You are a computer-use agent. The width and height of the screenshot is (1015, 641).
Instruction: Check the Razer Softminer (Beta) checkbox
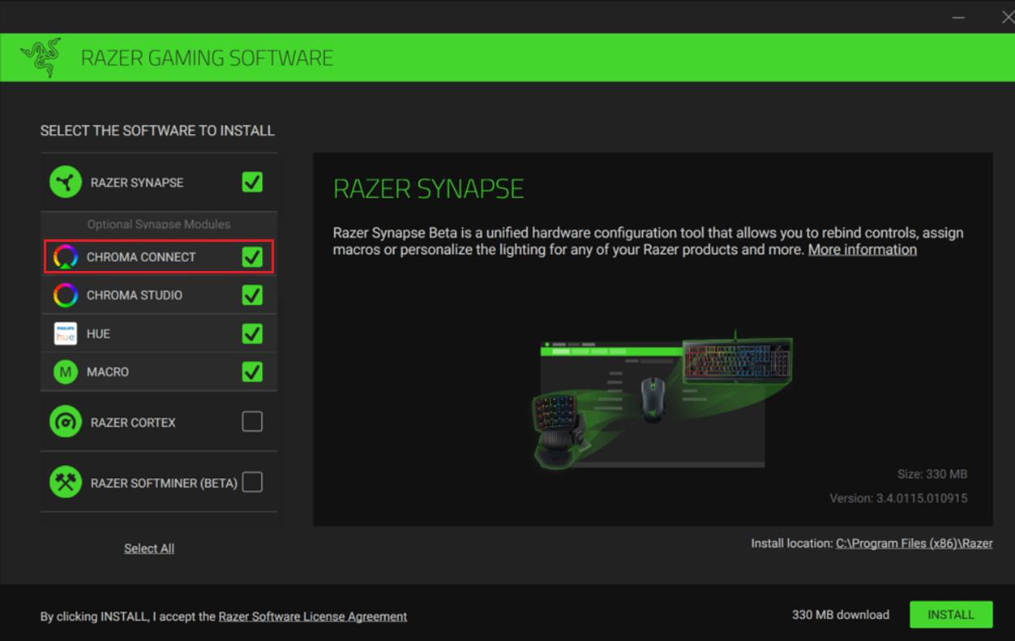(x=252, y=482)
